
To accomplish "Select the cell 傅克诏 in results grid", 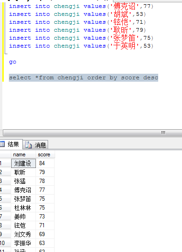I will tap(23, 190).
